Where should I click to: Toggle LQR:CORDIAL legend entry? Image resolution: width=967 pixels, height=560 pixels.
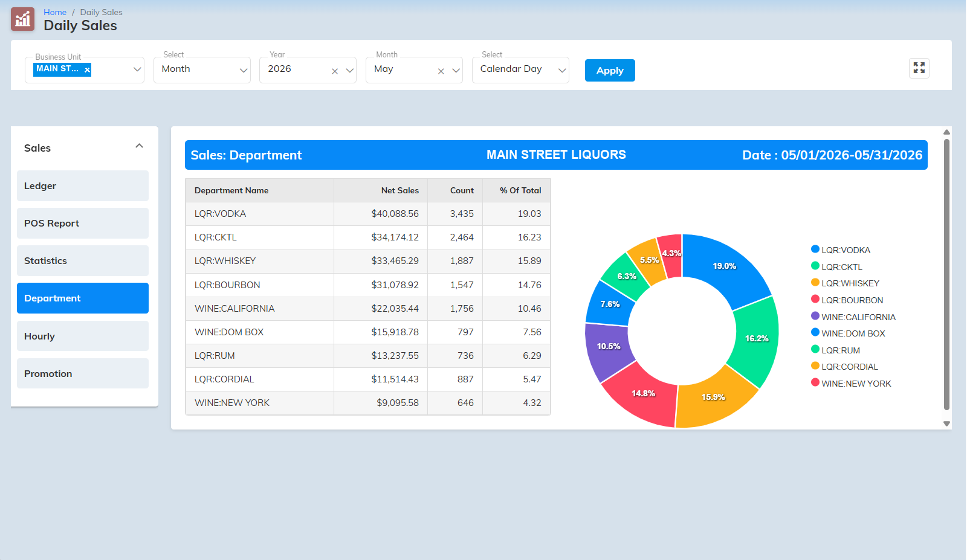pyautogui.click(x=844, y=367)
